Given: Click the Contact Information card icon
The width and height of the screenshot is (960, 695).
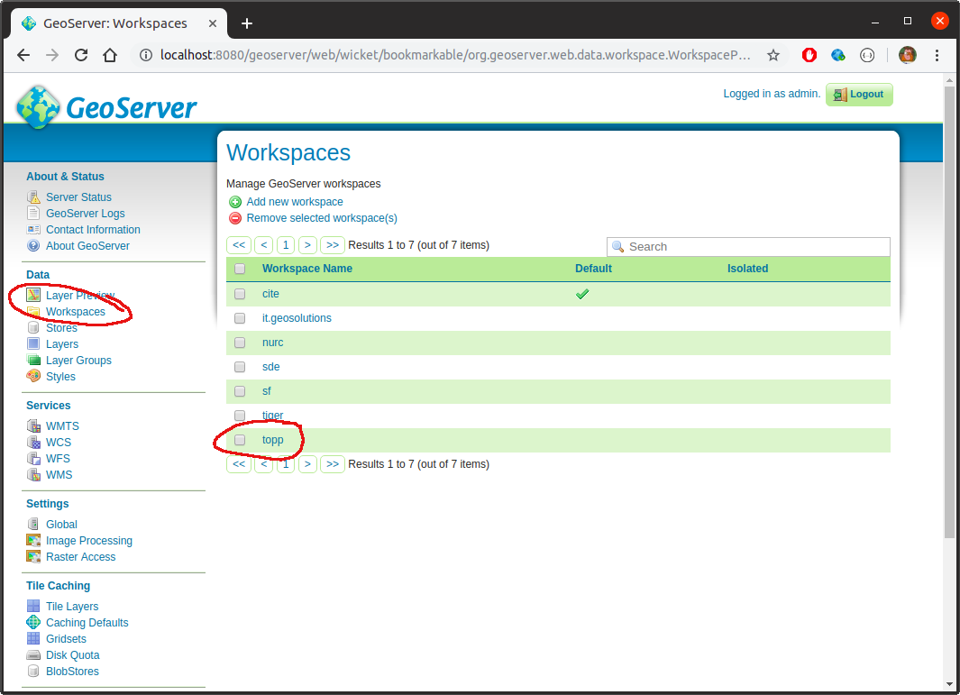Looking at the screenshot, I should 33,230.
